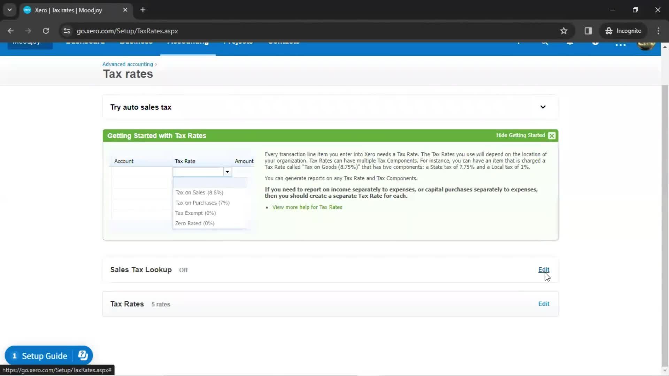Select Tax on Sales (8.5%) option
The height and width of the screenshot is (376, 669).
[199, 193]
